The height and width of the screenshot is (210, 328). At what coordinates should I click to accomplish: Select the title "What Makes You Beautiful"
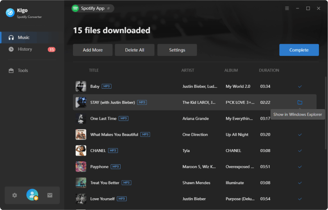point(114,134)
